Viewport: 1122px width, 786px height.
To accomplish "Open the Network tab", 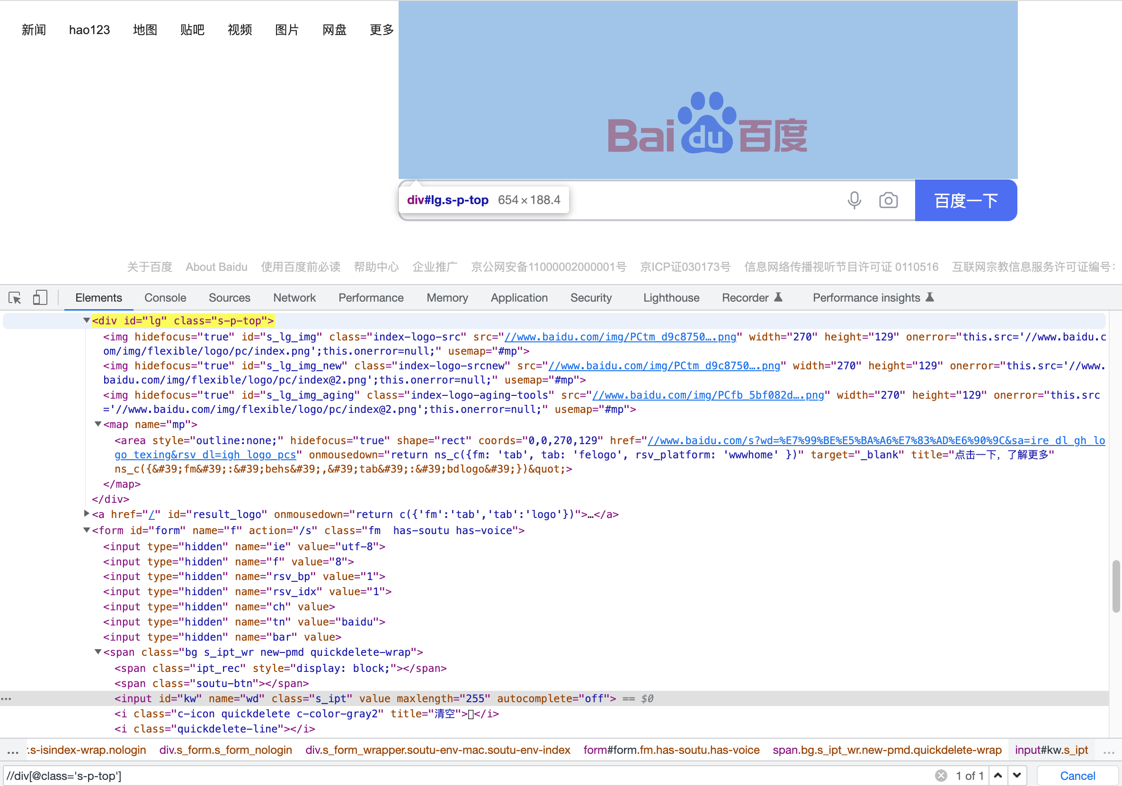I will [294, 298].
